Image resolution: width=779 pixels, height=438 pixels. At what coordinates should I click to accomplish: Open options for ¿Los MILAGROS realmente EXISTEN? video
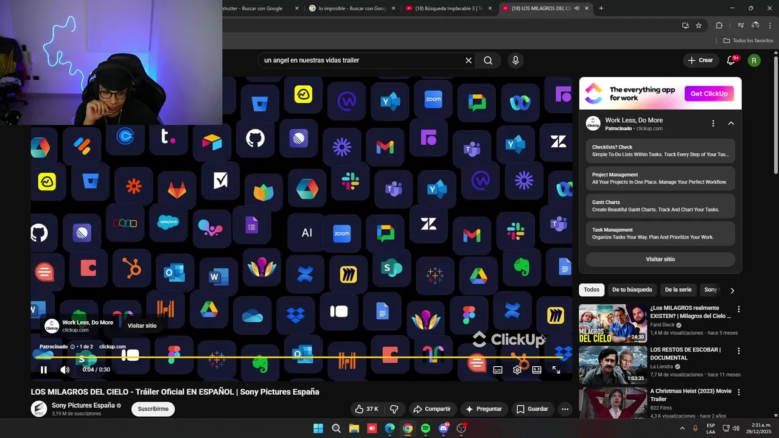tap(739, 309)
